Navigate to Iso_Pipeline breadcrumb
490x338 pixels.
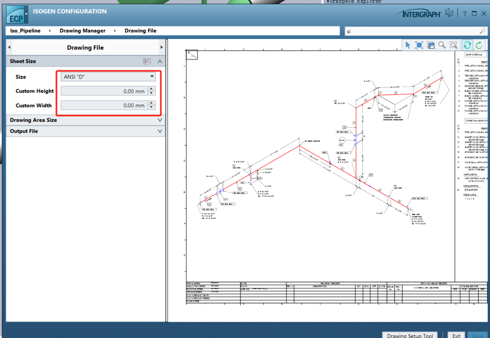coord(25,31)
